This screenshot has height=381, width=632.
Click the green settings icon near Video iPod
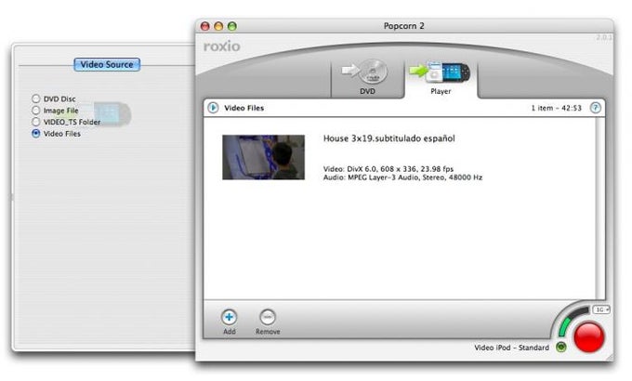[x=560, y=347]
